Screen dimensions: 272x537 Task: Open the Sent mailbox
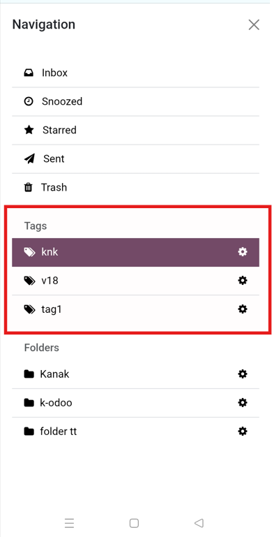135,159
